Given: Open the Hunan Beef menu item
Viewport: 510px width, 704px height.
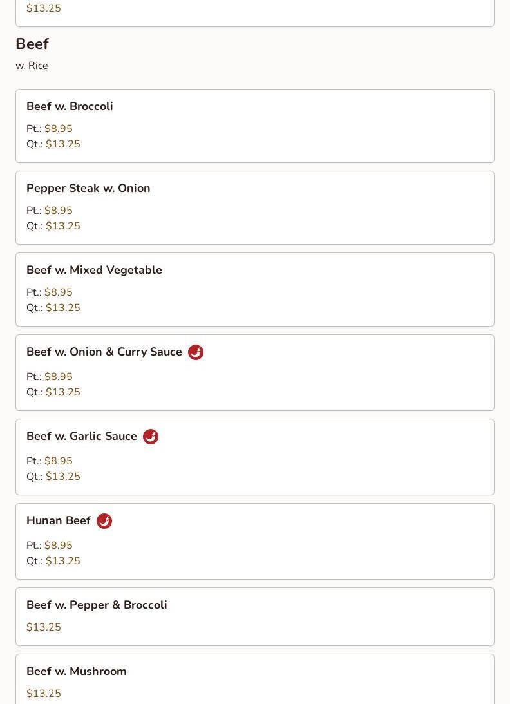Looking at the screenshot, I should coord(59,521).
